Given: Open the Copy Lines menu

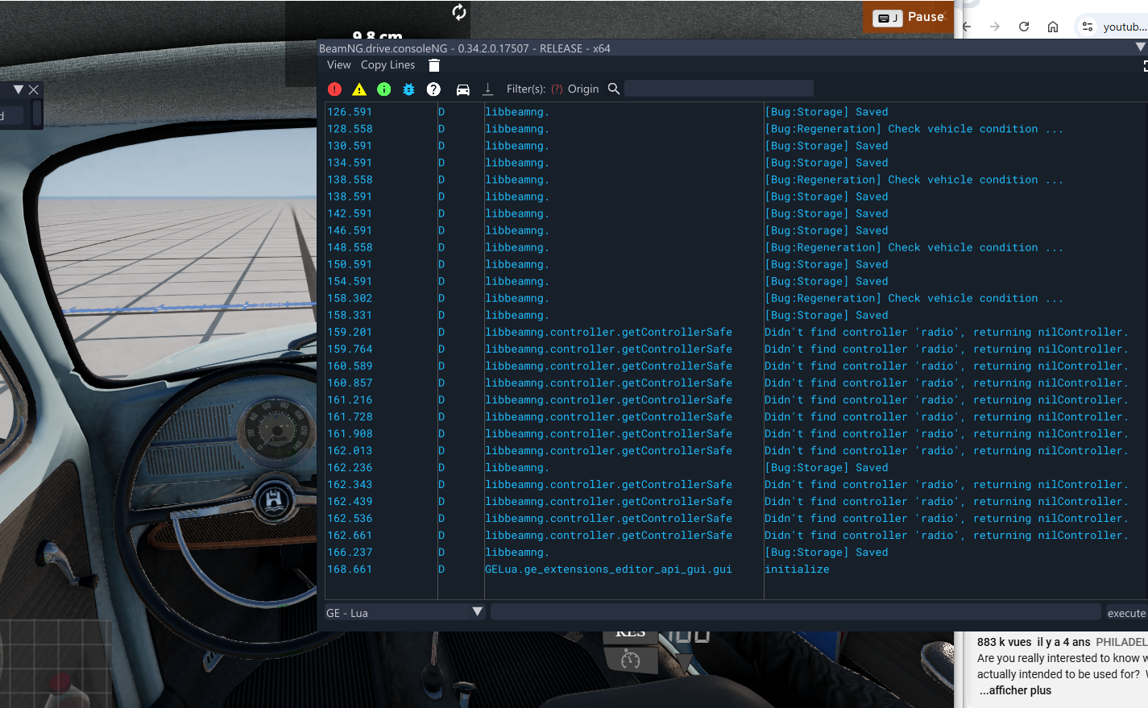Looking at the screenshot, I should click(388, 65).
